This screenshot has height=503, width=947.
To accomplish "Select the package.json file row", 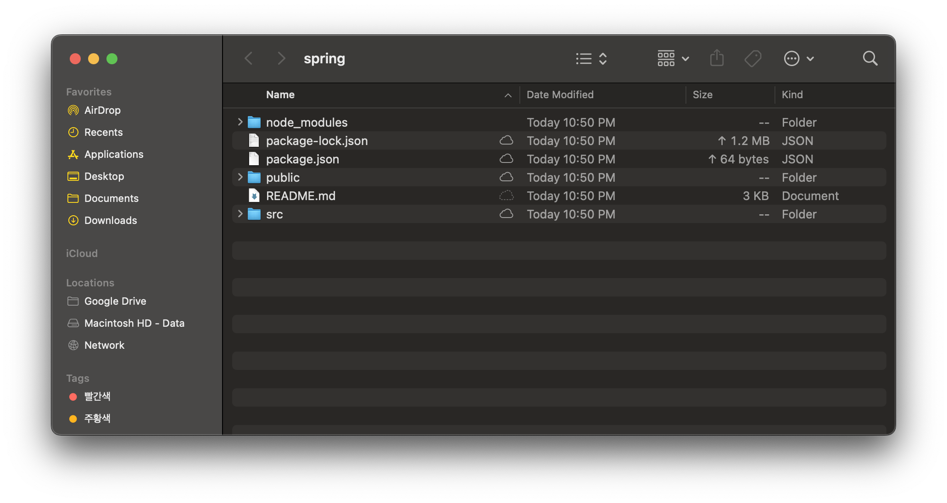I will (x=302, y=159).
